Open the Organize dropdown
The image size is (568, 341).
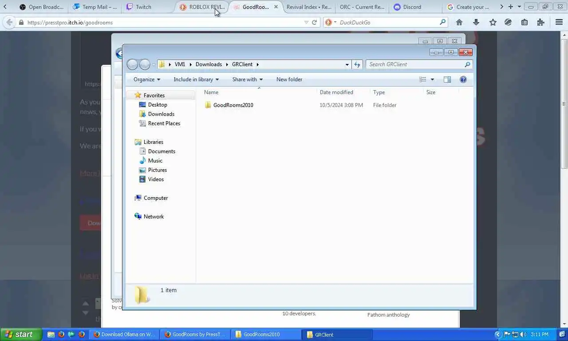coord(147,79)
